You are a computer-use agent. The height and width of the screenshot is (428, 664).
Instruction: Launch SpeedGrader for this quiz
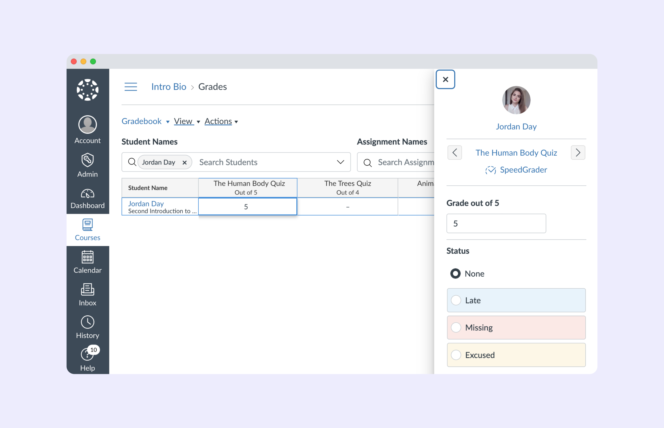tap(516, 170)
